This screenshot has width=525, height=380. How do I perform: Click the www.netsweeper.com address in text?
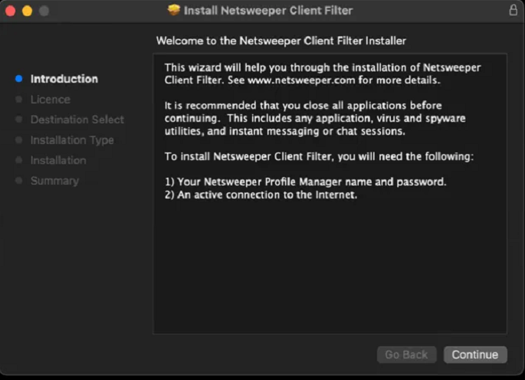[301, 80]
